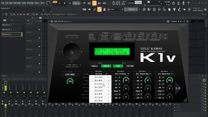Open the OPTIONS menu
The image size is (208, 117).
point(30,3)
